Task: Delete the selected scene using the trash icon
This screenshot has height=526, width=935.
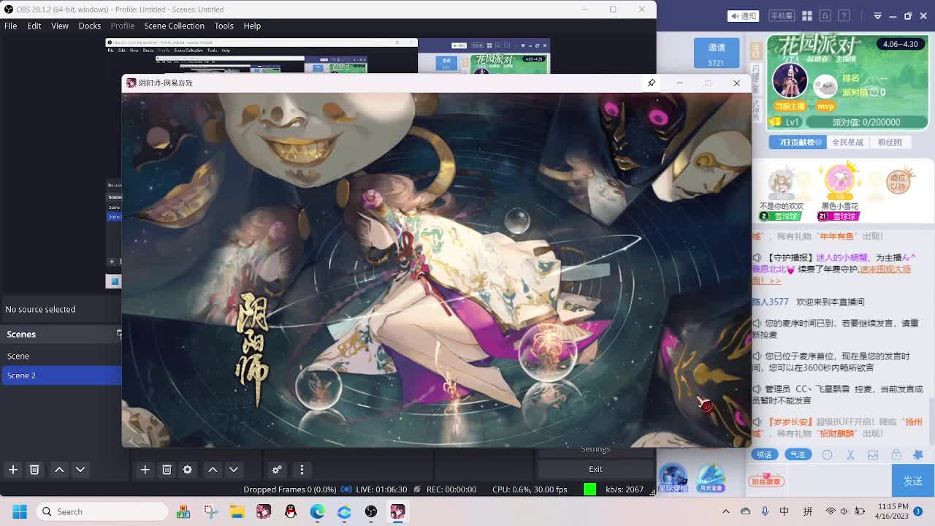Action: pyautogui.click(x=34, y=470)
